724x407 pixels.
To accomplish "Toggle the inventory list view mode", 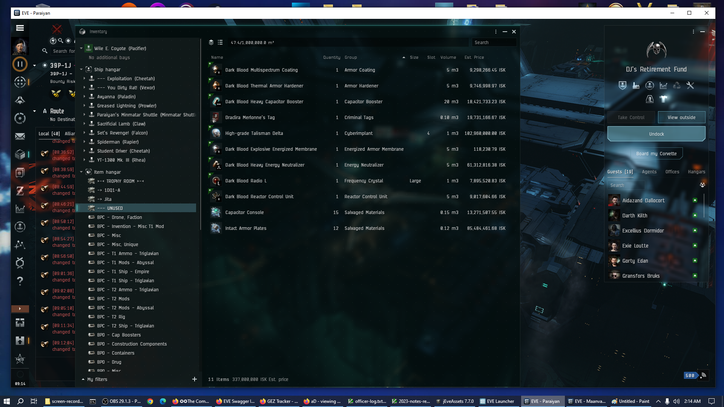I will [220, 43].
